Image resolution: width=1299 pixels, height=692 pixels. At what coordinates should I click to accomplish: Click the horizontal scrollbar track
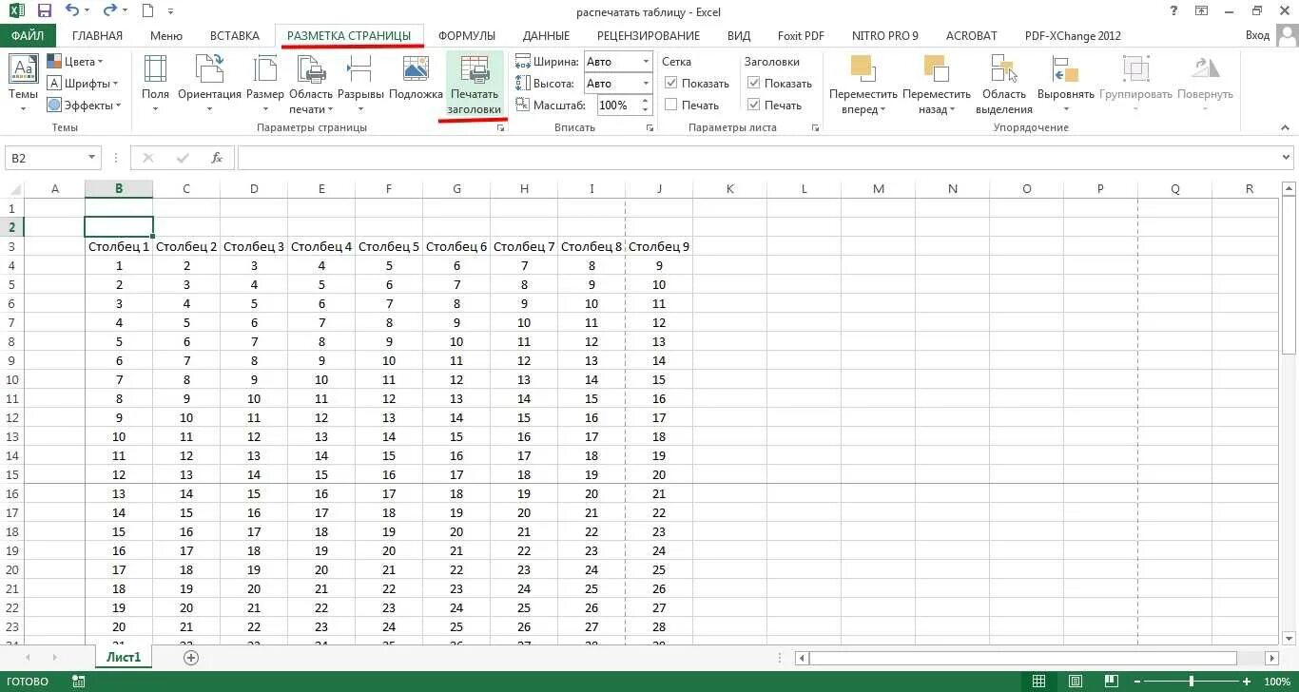1022,658
